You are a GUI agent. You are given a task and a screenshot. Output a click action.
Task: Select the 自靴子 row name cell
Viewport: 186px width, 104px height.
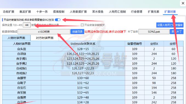tap(22, 83)
